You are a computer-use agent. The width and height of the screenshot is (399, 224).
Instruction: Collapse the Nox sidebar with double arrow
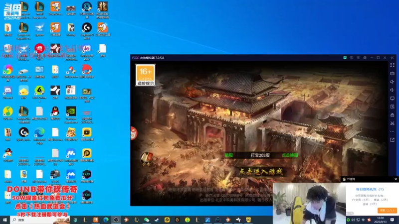[392, 58]
